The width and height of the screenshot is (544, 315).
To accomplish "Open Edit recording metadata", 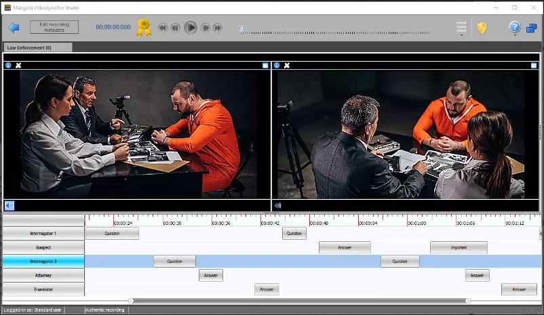I will click(x=54, y=27).
